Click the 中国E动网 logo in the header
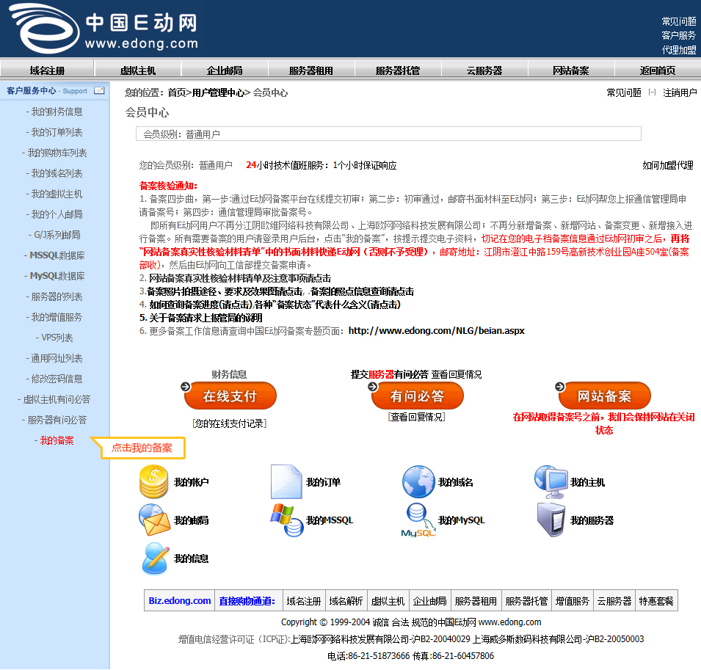 tap(103, 29)
